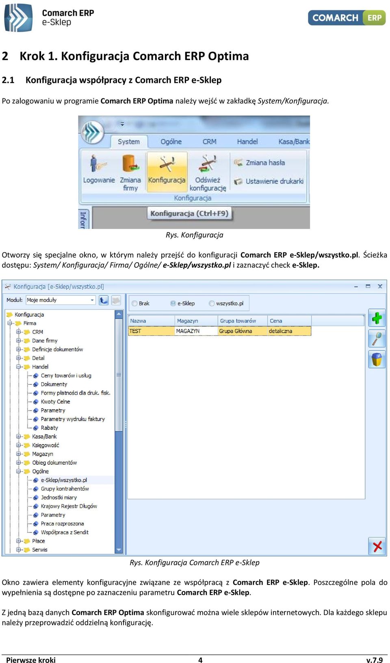Click the blue back arrow next to Moduł

click(104, 300)
